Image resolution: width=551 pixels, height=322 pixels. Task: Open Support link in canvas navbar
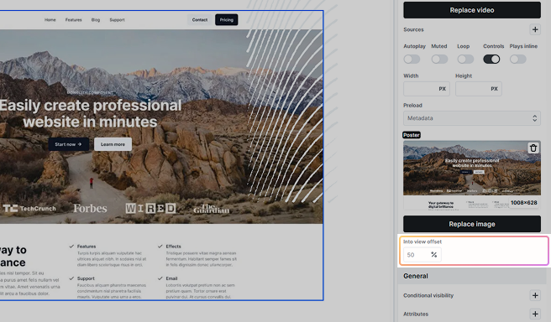point(117,20)
